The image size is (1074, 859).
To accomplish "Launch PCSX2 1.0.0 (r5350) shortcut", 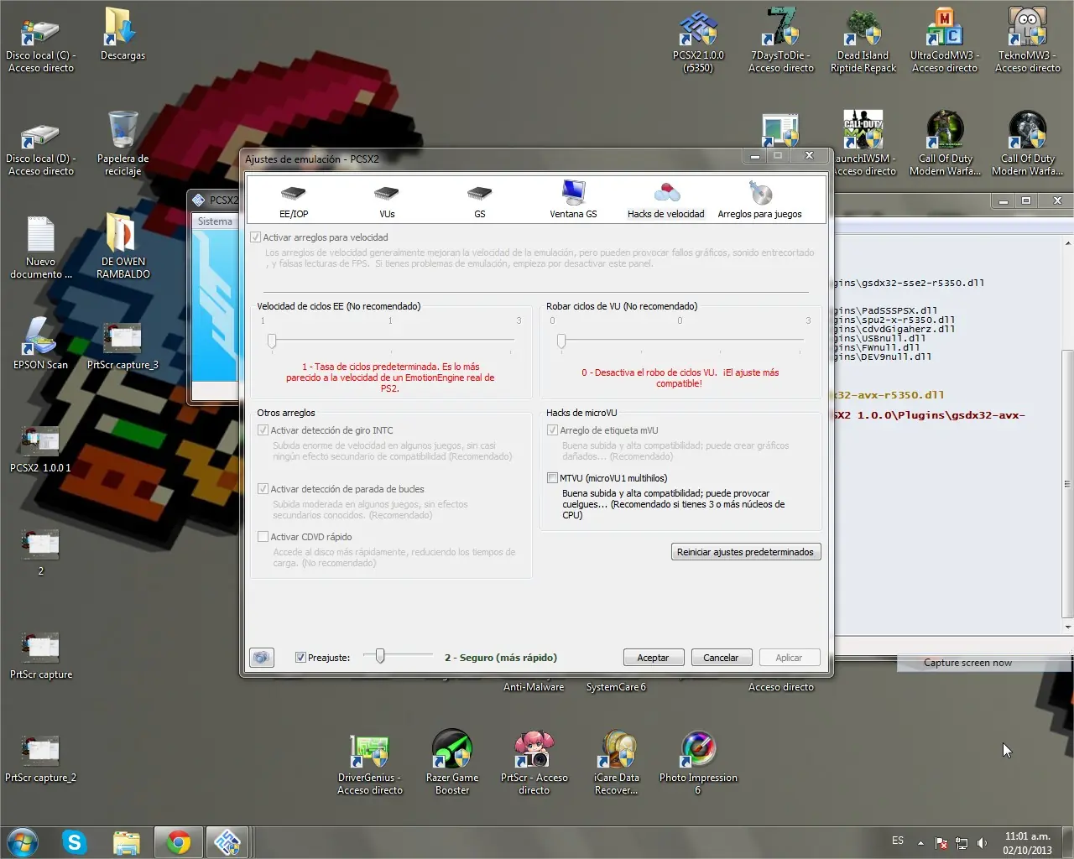I will pos(698,40).
